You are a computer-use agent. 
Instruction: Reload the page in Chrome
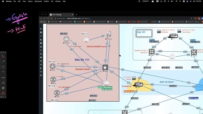48,18
